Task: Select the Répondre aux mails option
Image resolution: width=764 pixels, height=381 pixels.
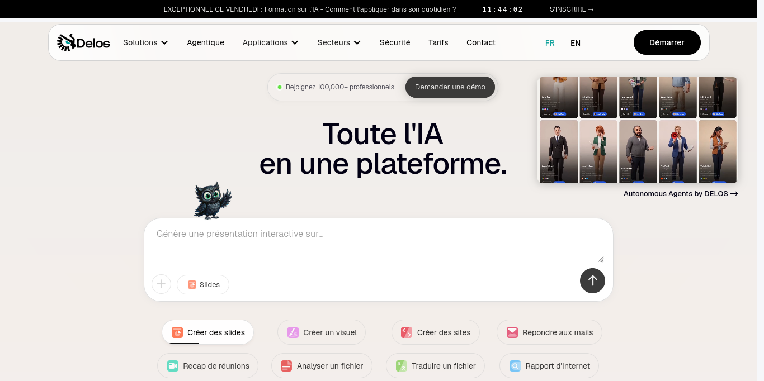Action: (x=549, y=332)
